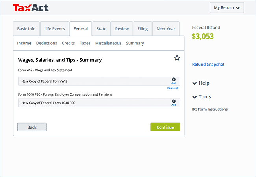Go to the State tab
The width and height of the screenshot is (256, 177).
click(x=101, y=29)
